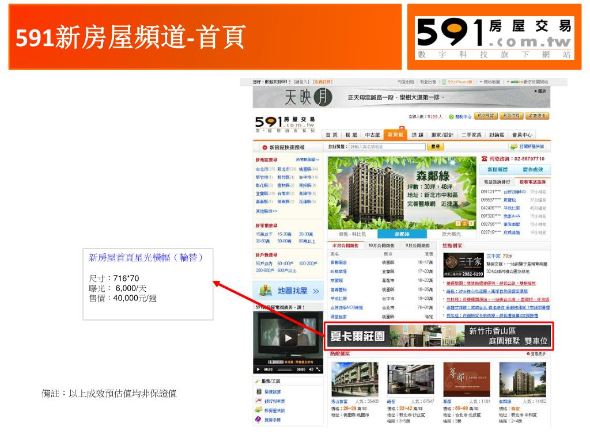Select carousel page indicator 3
Screen dimensions: 590x442
(471, 223)
